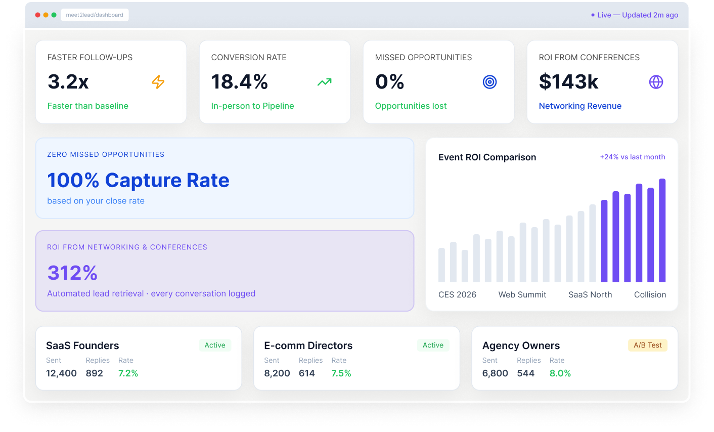Click the green window maximize dot

(54, 15)
